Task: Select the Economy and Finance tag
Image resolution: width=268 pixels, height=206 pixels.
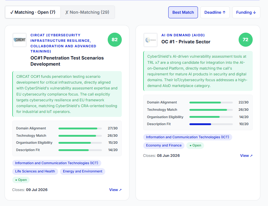Action: (164, 146)
